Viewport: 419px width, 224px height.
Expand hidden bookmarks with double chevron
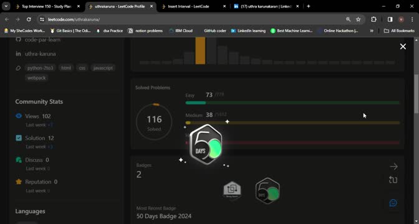pos(372,31)
